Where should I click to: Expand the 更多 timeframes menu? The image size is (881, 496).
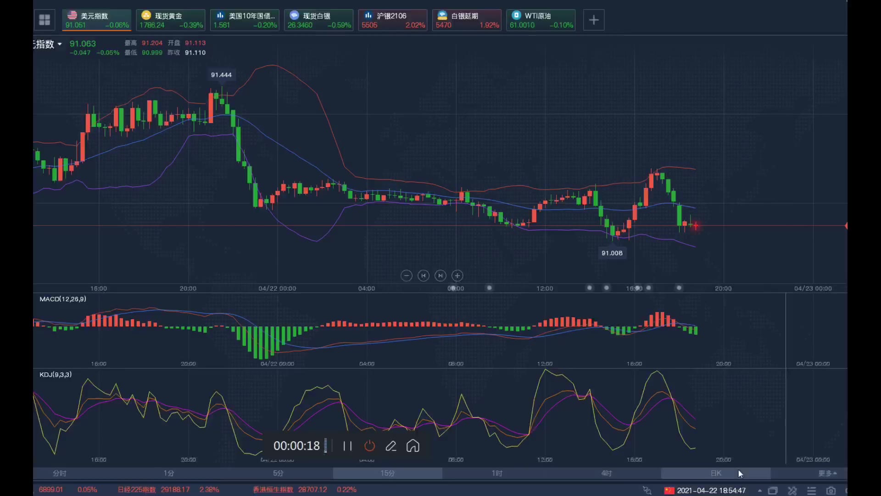(x=827, y=473)
